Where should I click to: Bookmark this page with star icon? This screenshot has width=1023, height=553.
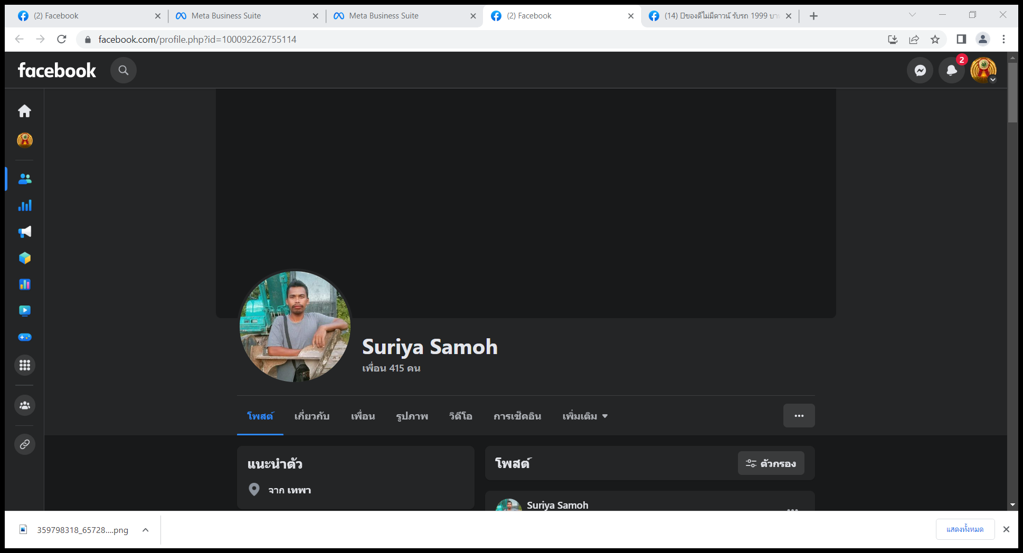(x=935, y=40)
